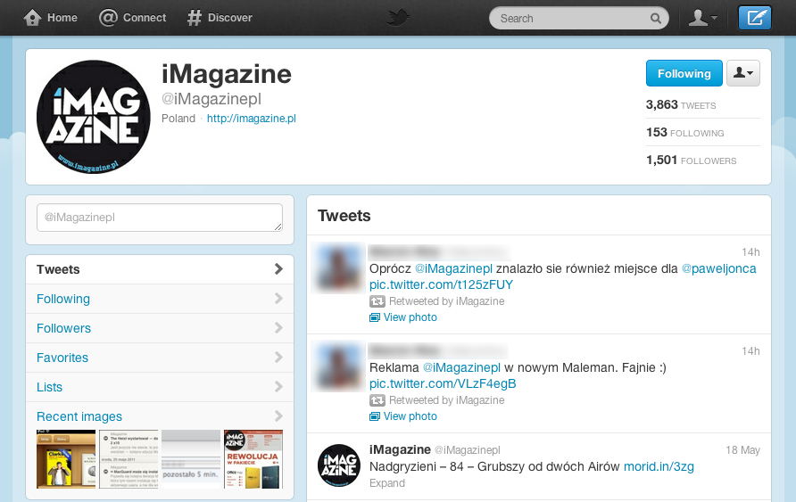
Task: Click avatar of the Oprócz tweet author
Action: pos(338,268)
